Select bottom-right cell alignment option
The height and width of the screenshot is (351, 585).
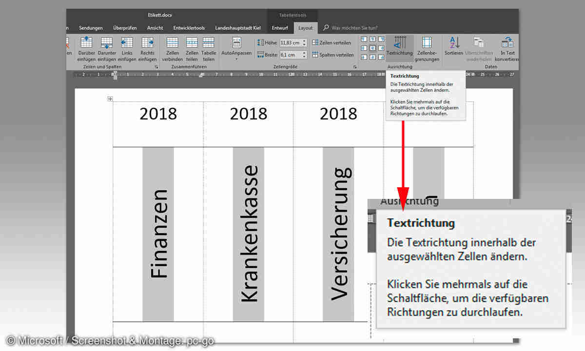(x=380, y=56)
